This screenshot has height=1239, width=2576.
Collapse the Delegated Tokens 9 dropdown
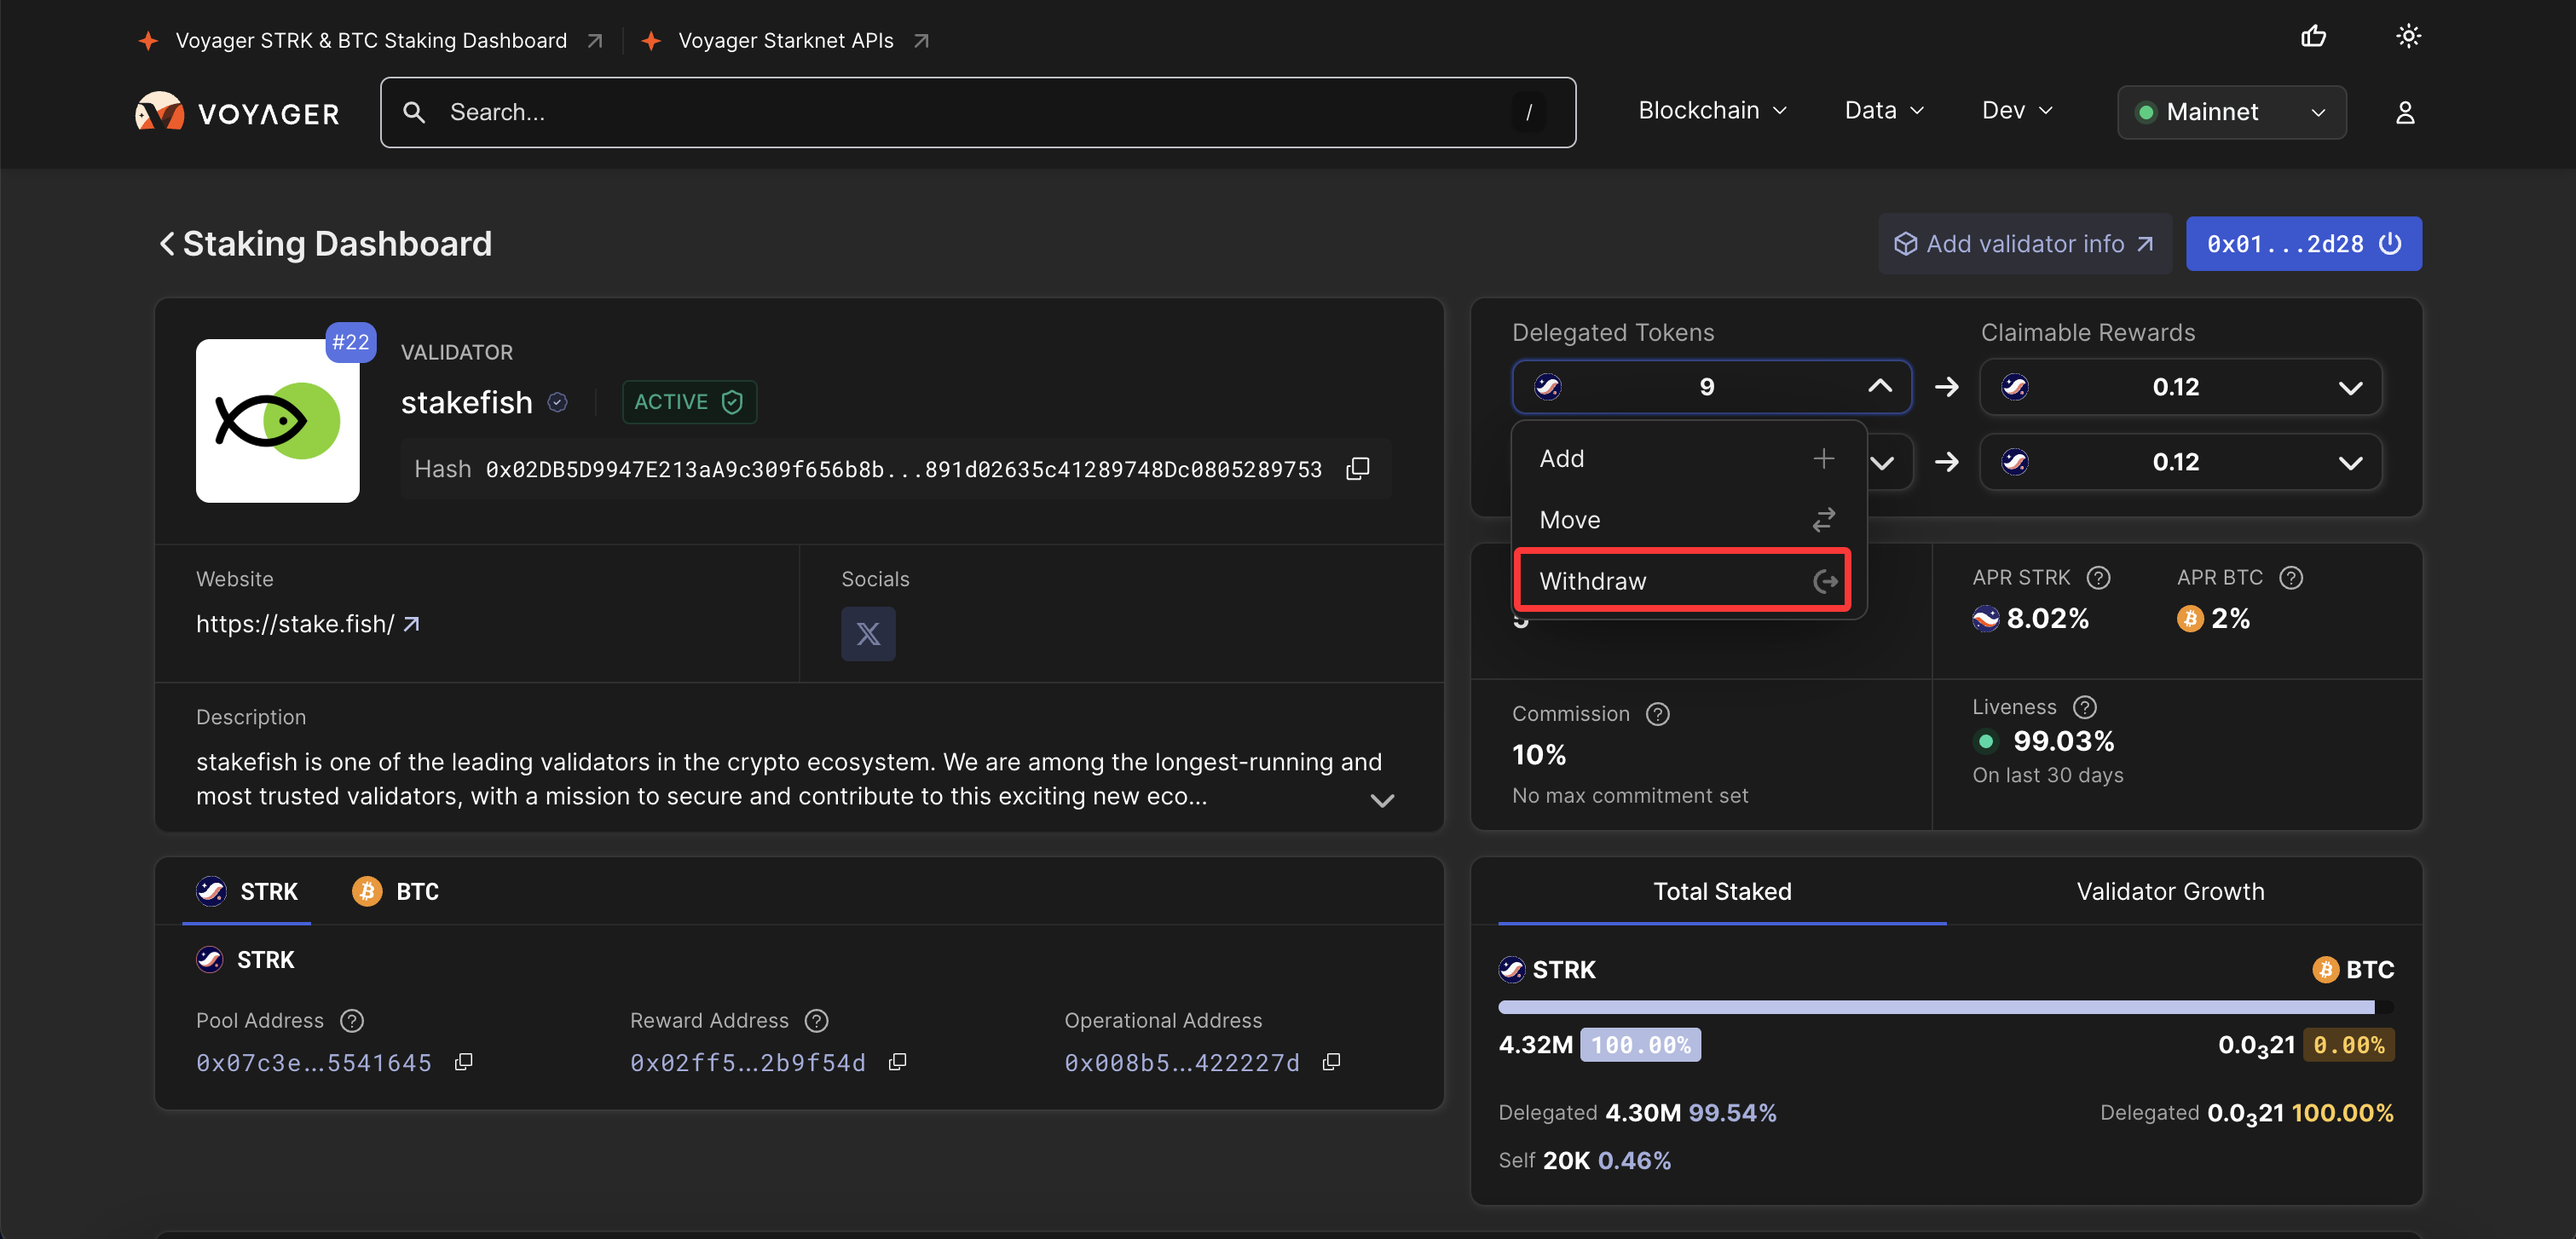click(1879, 387)
